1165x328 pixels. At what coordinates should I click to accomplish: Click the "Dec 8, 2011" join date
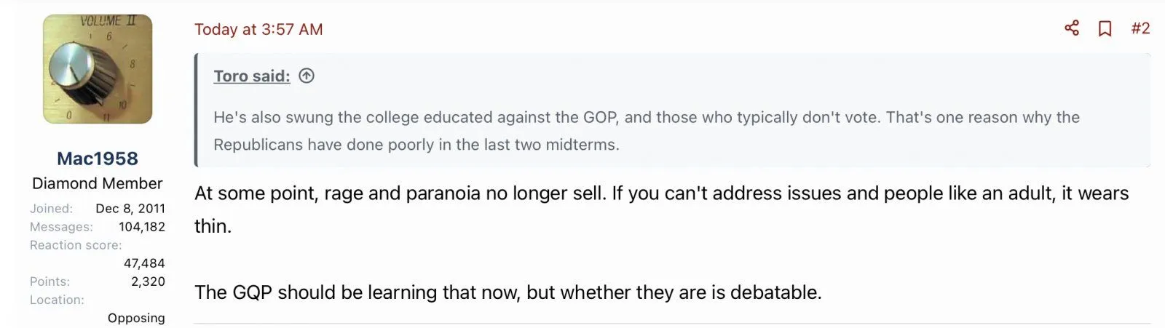pos(130,209)
